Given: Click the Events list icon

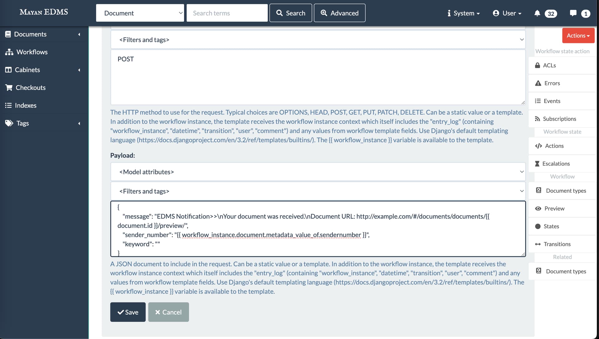Looking at the screenshot, I should pyautogui.click(x=538, y=101).
